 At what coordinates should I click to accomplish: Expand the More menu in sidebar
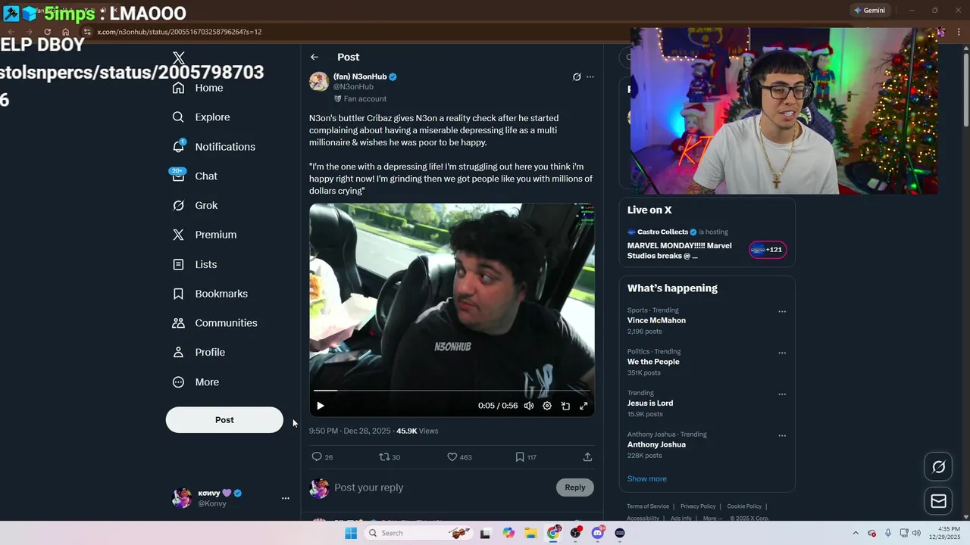(196, 382)
